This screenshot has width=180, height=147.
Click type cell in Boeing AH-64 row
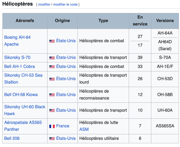[103, 41]
